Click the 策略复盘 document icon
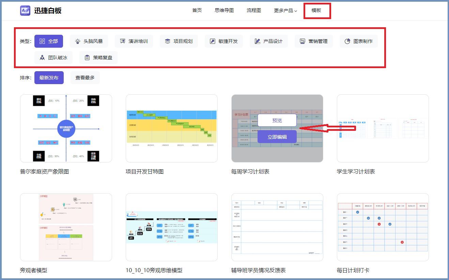 (87, 58)
